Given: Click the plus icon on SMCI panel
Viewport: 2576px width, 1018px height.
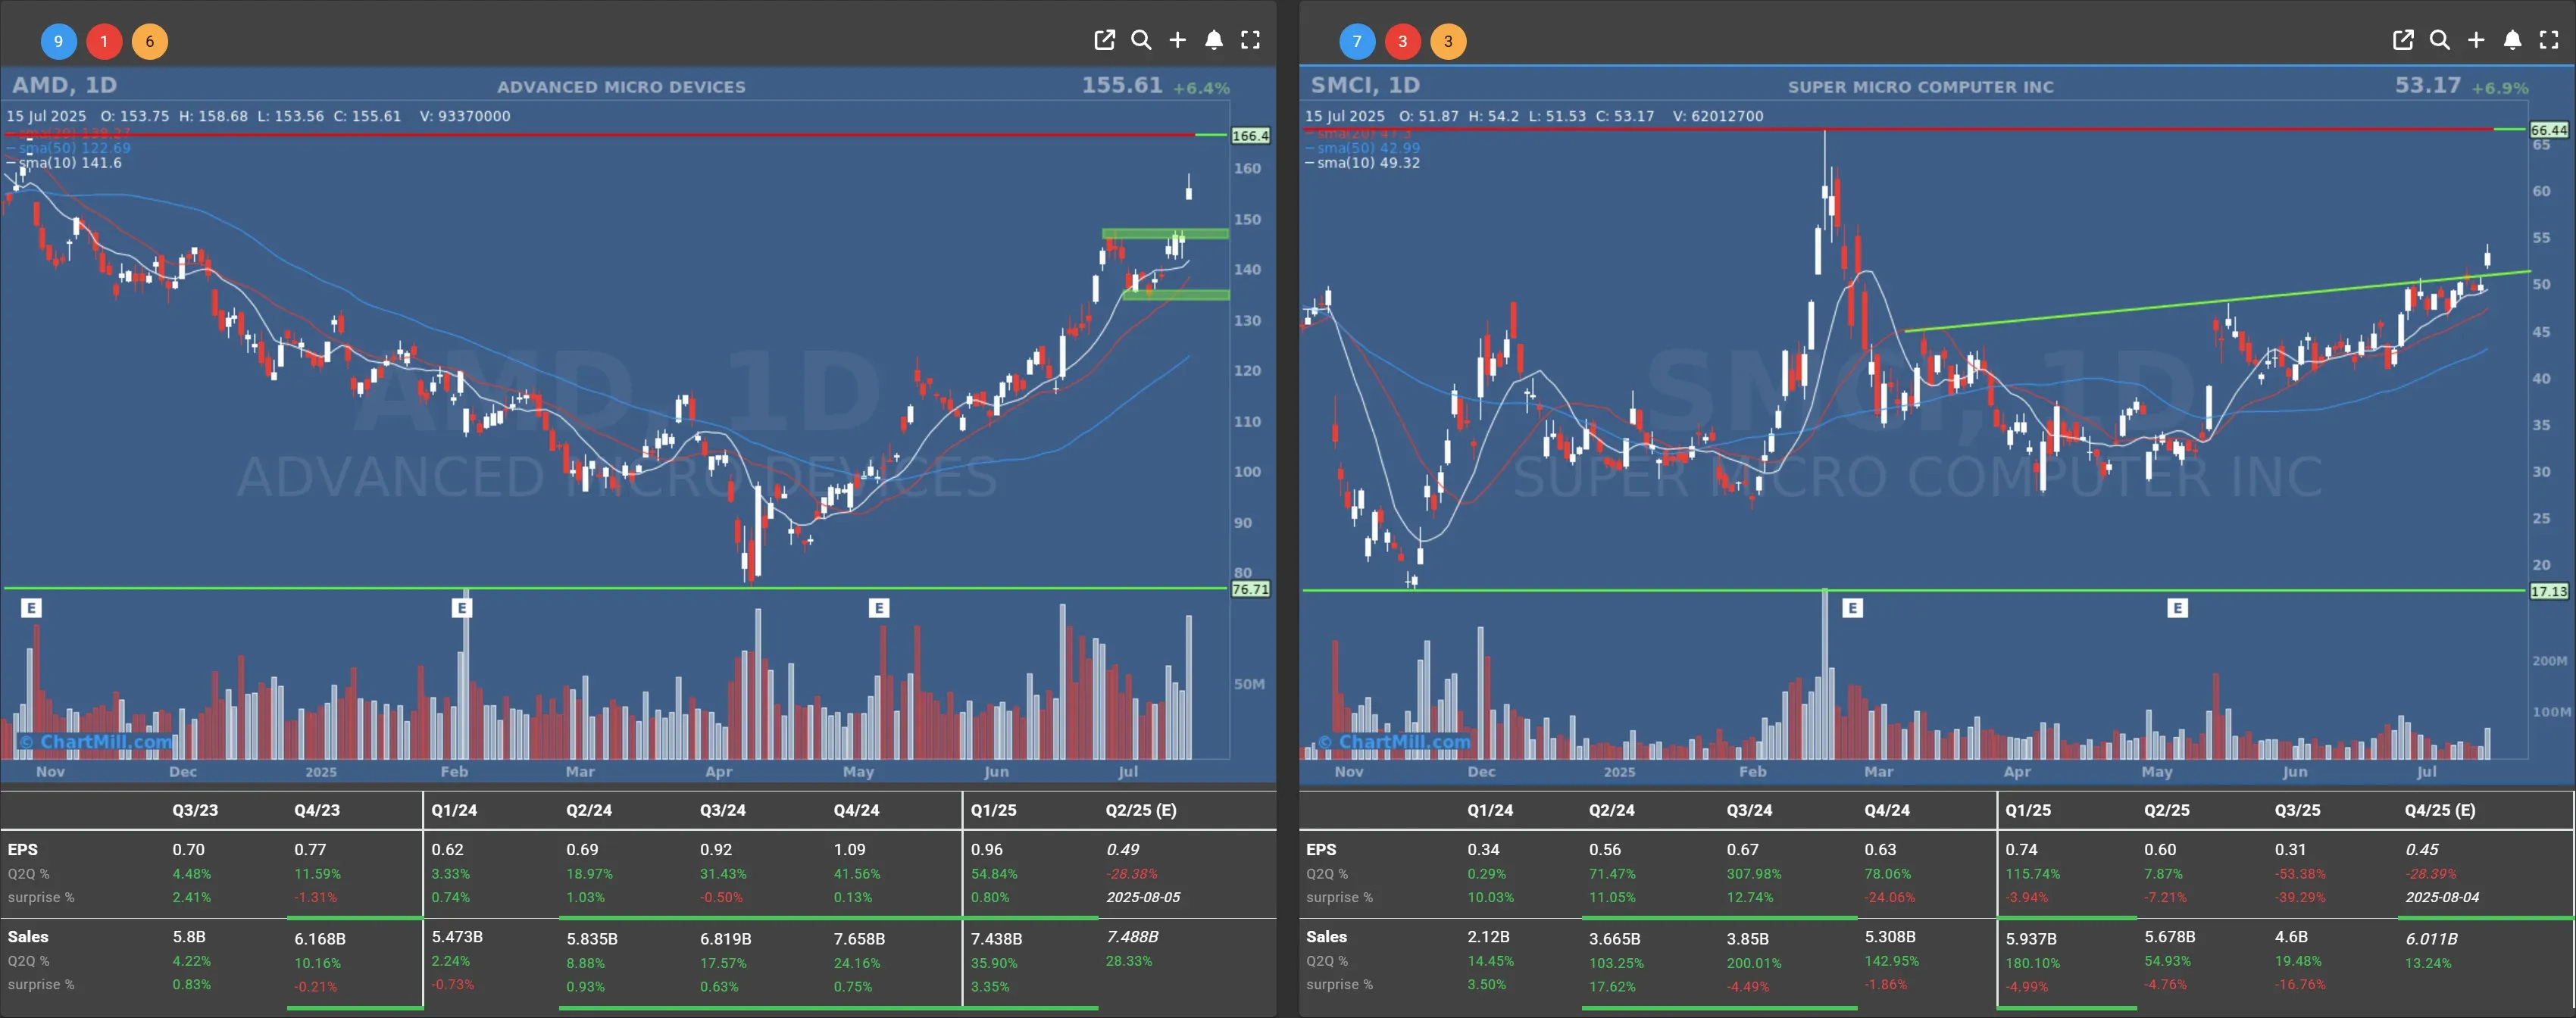Looking at the screenshot, I should tap(2476, 40).
